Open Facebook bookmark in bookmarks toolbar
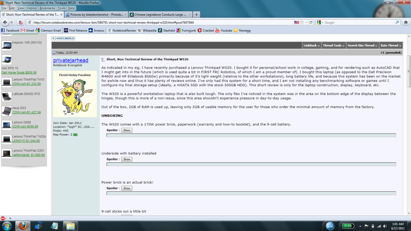Image resolution: width=411 pixels, height=231 pixels. (x=10, y=30)
